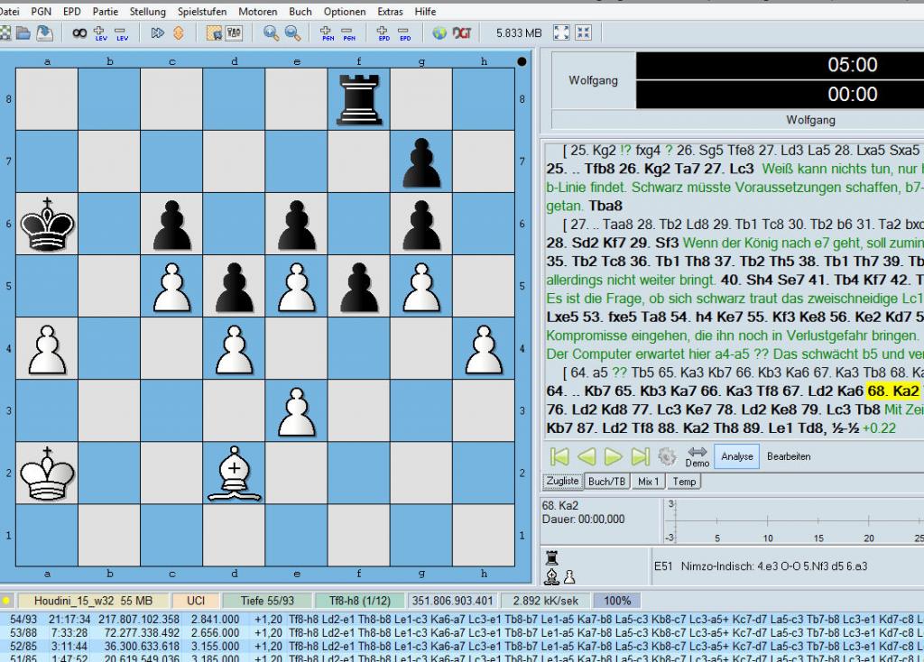The width and height of the screenshot is (924, 662).
Task: Open the Spielstufen menu
Action: pos(203,12)
